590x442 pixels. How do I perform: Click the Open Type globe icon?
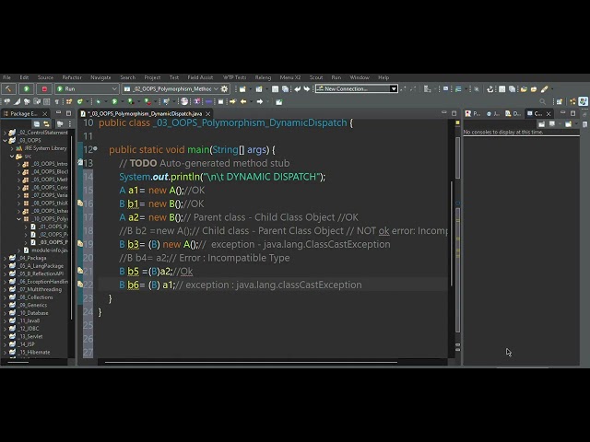184,101
